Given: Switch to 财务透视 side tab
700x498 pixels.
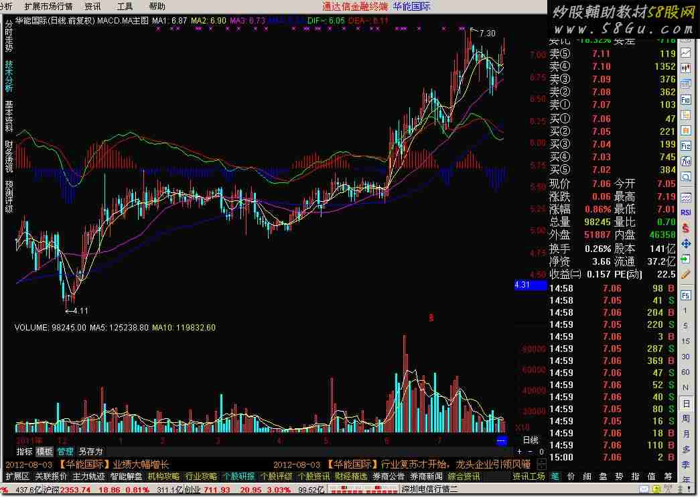Looking at the screenshot, I should pos(9,156).
